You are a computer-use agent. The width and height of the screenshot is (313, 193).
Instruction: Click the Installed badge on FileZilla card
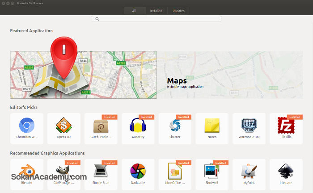tap(295, 117)
